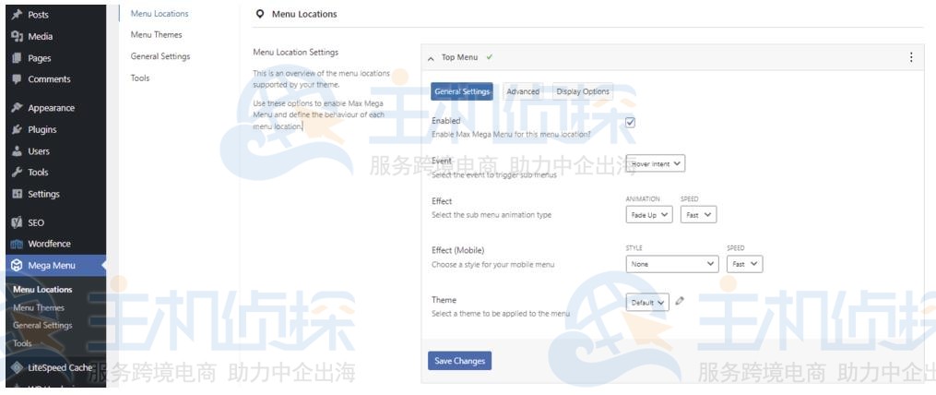Open the mobile Style None dropdown
The image size is (936, 395).
672,264
